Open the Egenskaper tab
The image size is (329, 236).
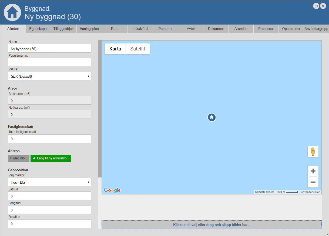coord(38,29)
